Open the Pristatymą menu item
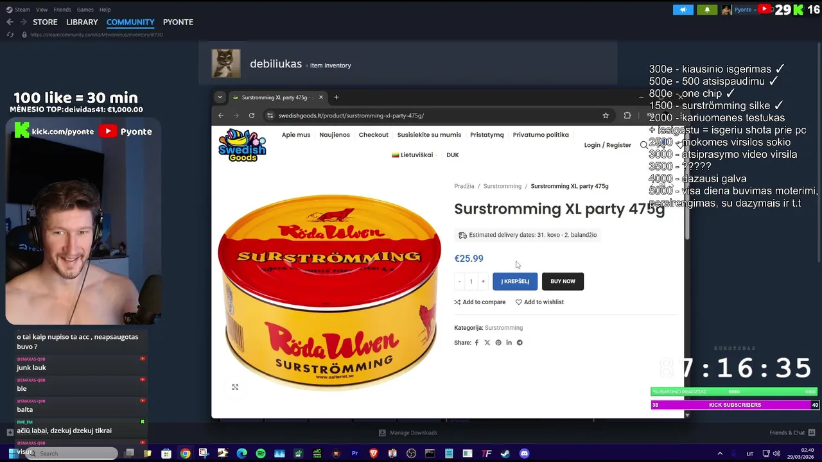The image size is (822, 462). point(487,135)
